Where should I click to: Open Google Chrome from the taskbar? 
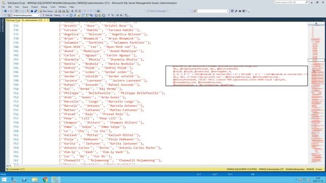(x=45, y=179)
